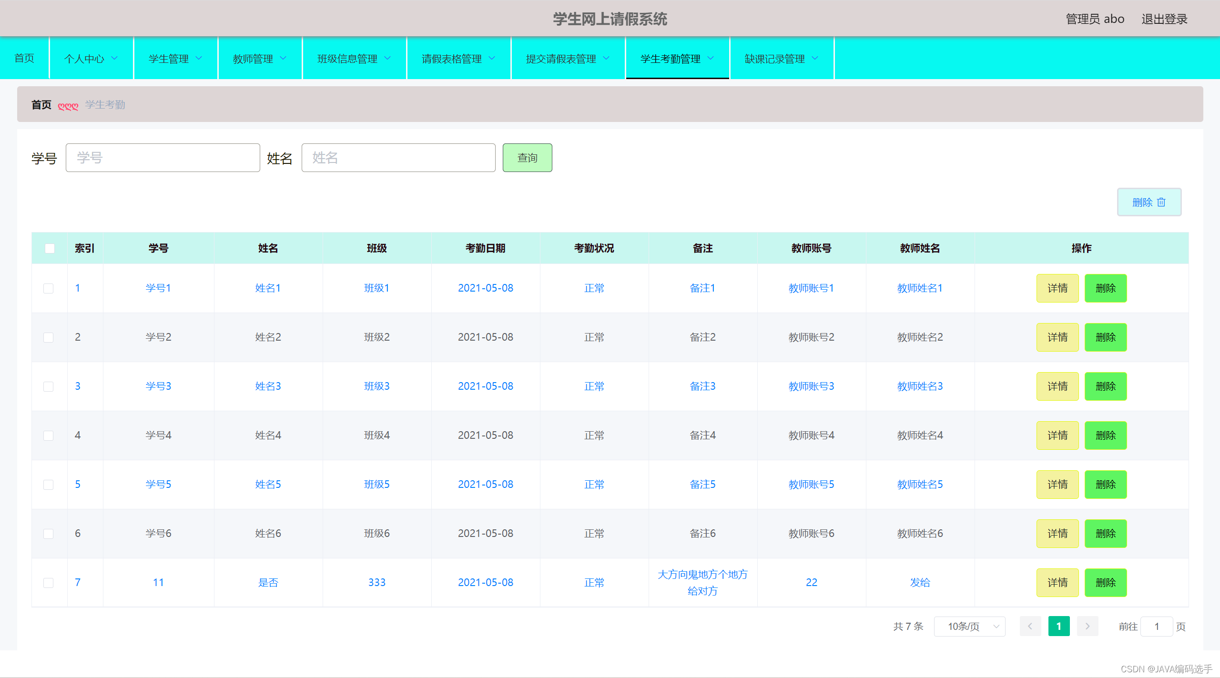
Task: Expand the 缺课记录管理 menu chevron
Action: click(815, 58)
